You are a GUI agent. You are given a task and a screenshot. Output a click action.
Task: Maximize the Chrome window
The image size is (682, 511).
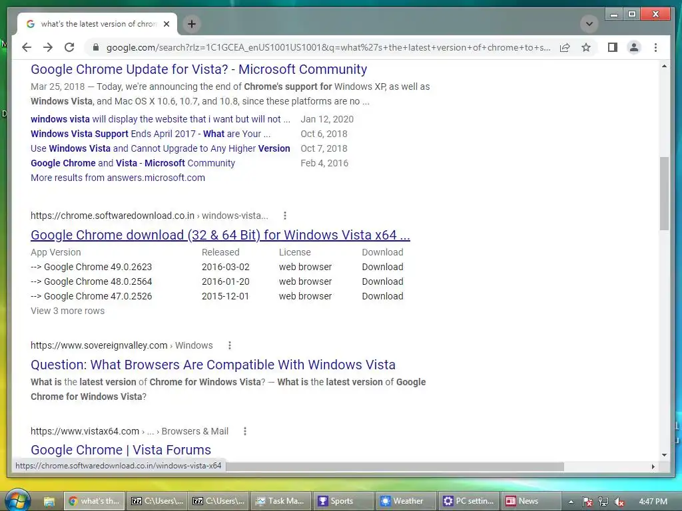631,15
